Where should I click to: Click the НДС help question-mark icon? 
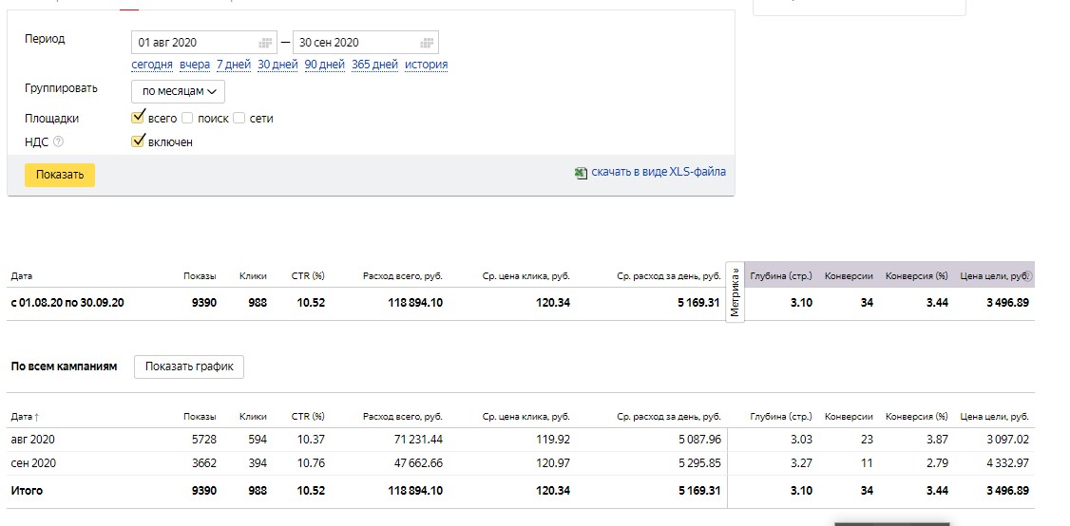(59, 142)
